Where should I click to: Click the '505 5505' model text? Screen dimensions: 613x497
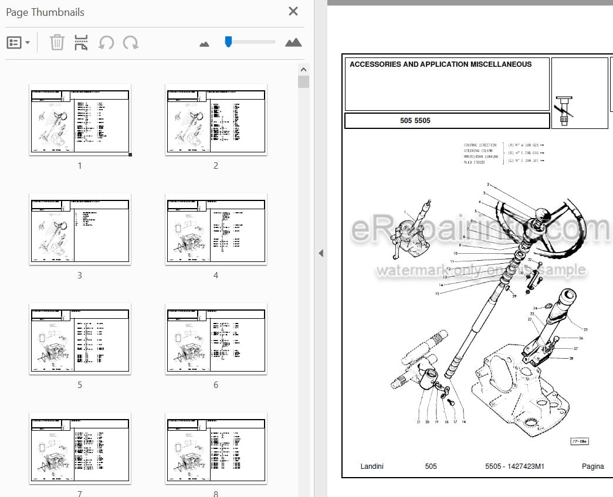click(x=415, y=121)
